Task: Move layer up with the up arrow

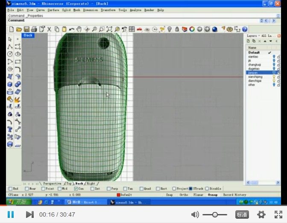Action: pyautogui.click(x=265, y=41)
